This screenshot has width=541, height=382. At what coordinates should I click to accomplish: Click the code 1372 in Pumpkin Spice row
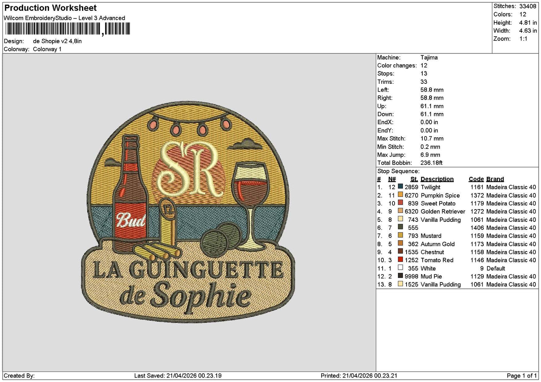coord(477,195)
